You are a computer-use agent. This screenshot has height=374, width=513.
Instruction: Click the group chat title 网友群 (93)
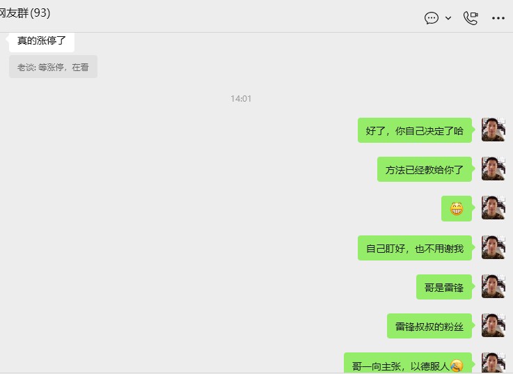coord(25,13)
